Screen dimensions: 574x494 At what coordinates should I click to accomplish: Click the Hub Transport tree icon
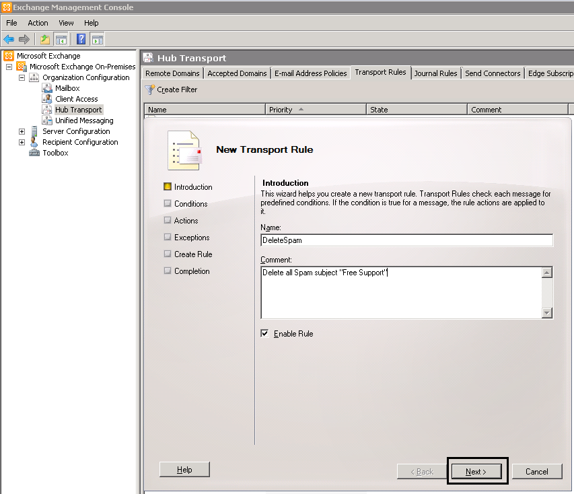47,110
